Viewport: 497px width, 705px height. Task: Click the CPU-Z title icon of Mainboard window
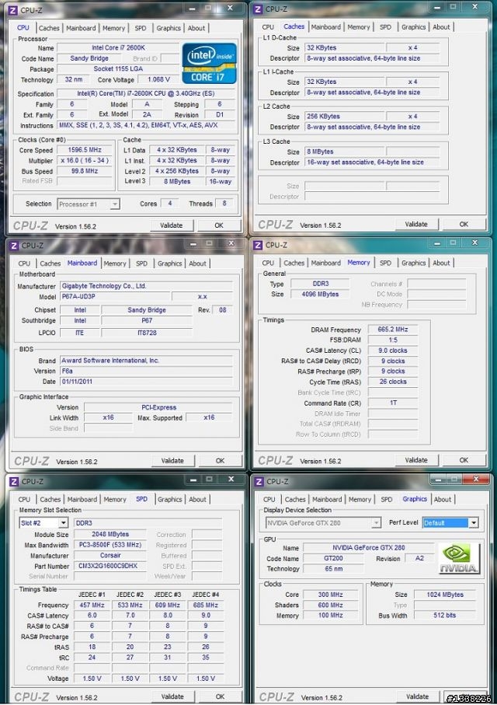pos(14,246)
